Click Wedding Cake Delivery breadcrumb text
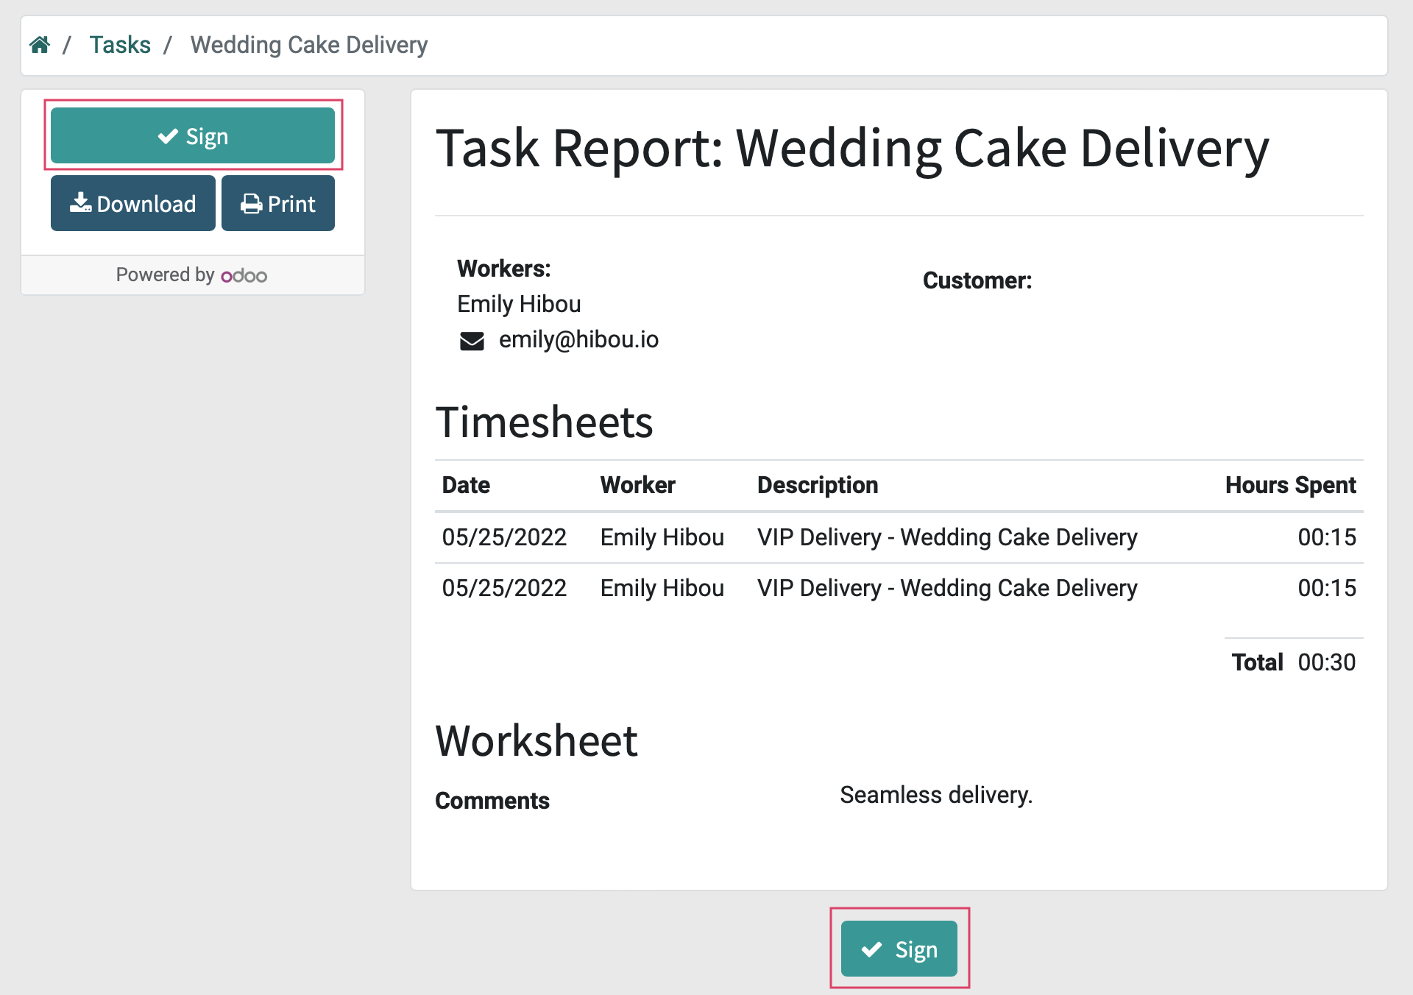The image size is (1413, 995). [x=309, y=45]
